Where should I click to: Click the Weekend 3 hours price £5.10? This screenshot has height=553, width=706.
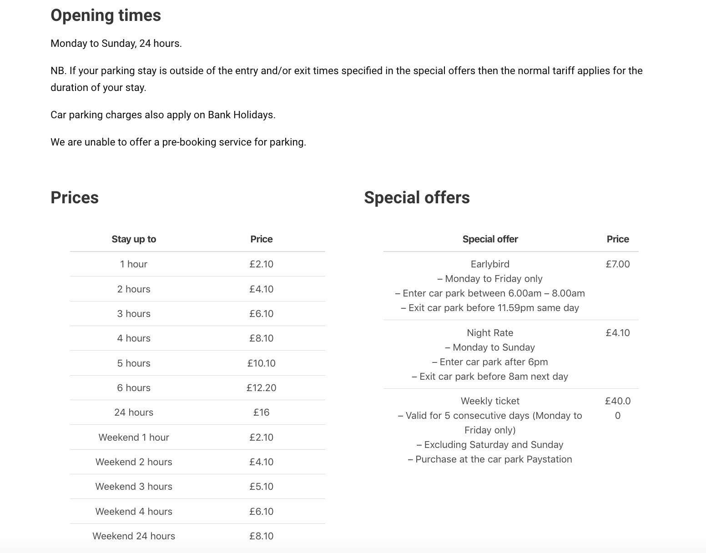[x=261, y=487]
